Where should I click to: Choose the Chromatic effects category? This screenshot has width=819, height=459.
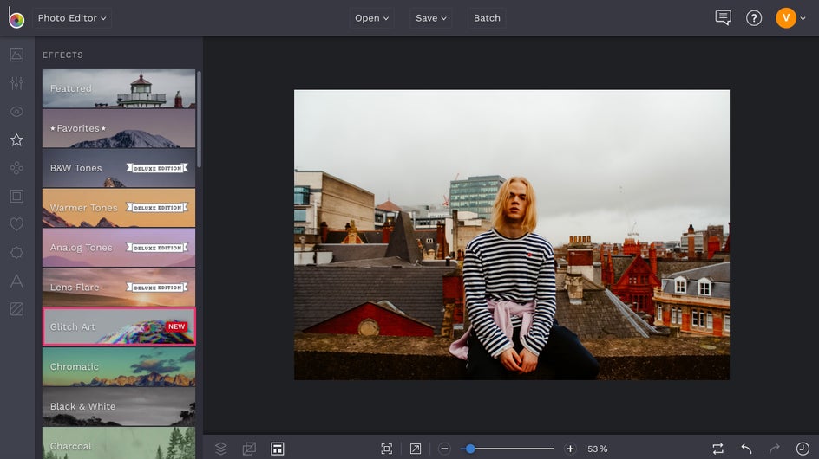[119, 366]
